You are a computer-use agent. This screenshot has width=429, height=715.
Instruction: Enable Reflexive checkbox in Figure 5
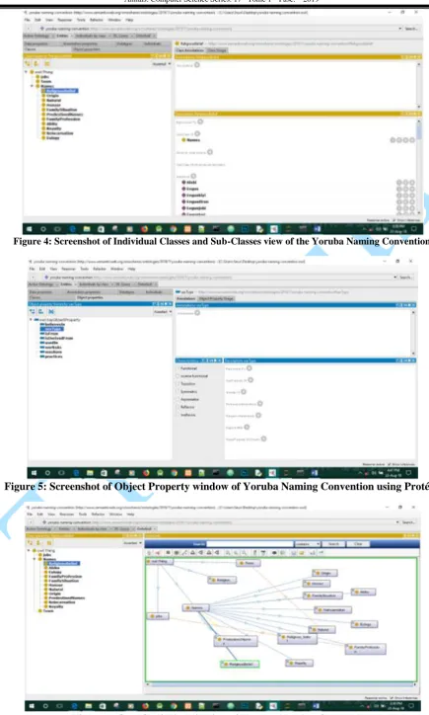coord(178,407)
